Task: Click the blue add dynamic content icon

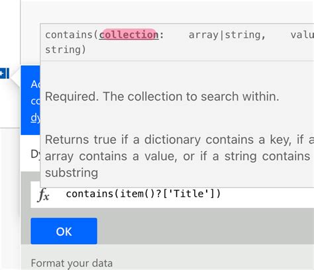Action: point(5,73)
